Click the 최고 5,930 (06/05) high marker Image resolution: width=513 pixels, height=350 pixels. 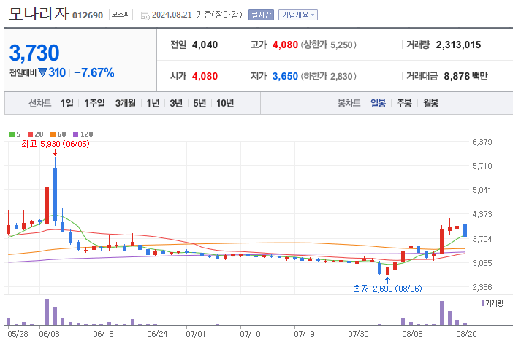pos(56,144)
